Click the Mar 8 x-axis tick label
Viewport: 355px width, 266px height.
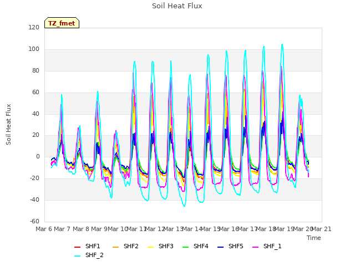(81, 229)
